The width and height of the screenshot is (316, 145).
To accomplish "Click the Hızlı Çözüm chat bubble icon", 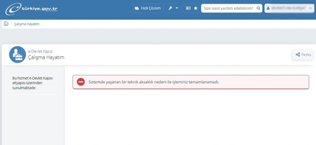I will click(137, 8).
